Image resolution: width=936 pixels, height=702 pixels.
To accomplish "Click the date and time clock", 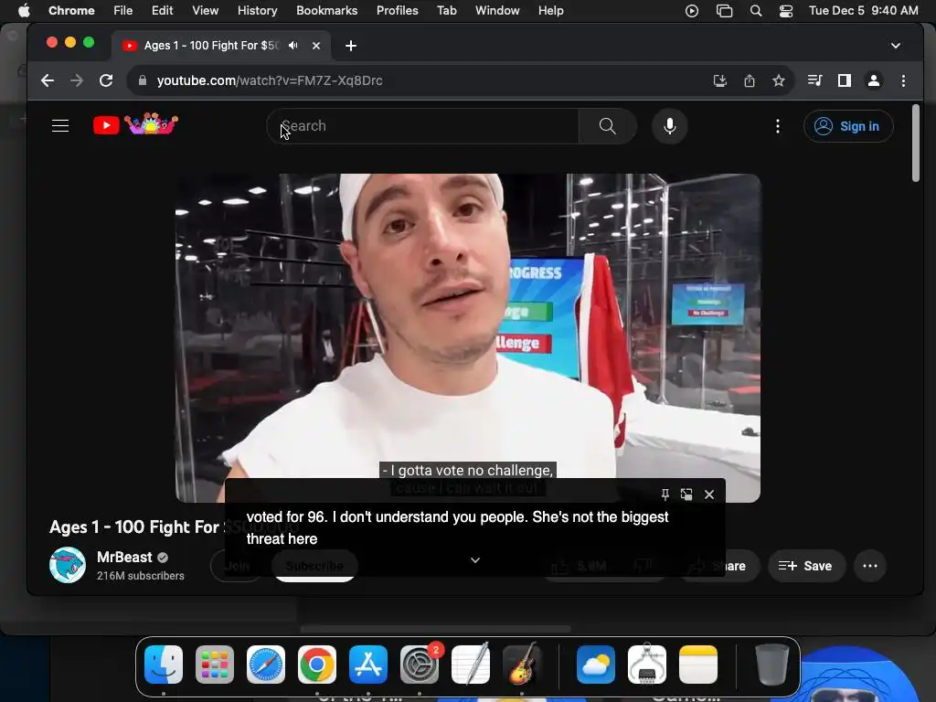I will click(x=863, y=10).
